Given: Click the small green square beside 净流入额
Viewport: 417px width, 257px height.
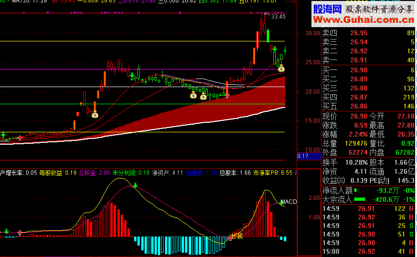Looking at the screenshot, I should pos(356,190).
